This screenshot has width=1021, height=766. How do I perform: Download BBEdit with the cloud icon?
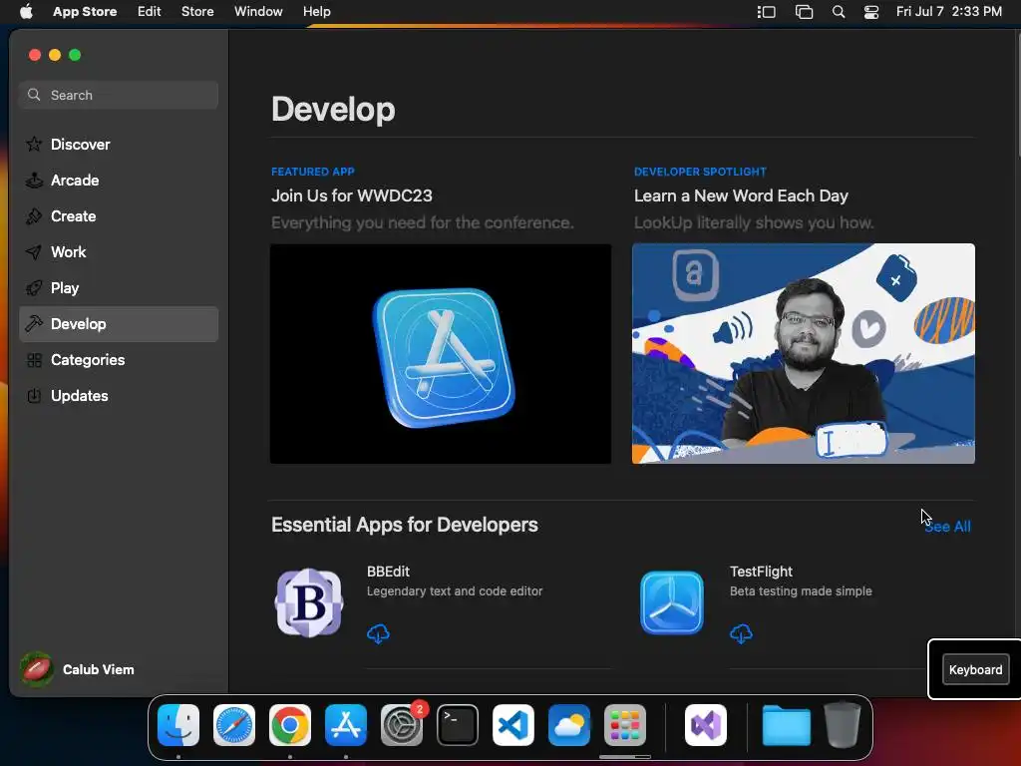(x=378, y=633)
